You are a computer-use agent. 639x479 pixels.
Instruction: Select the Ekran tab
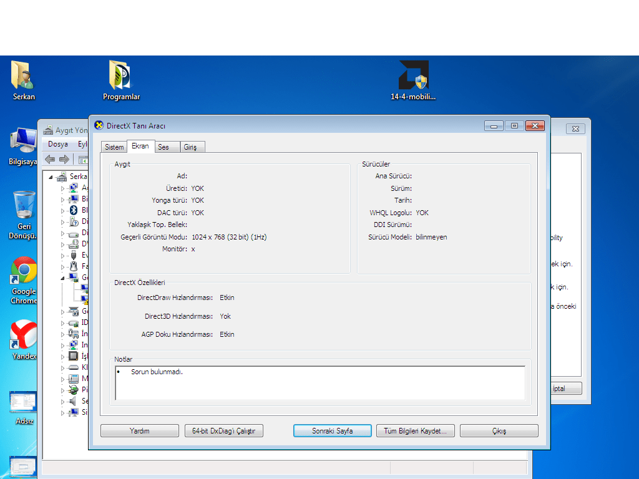point(140,146)
